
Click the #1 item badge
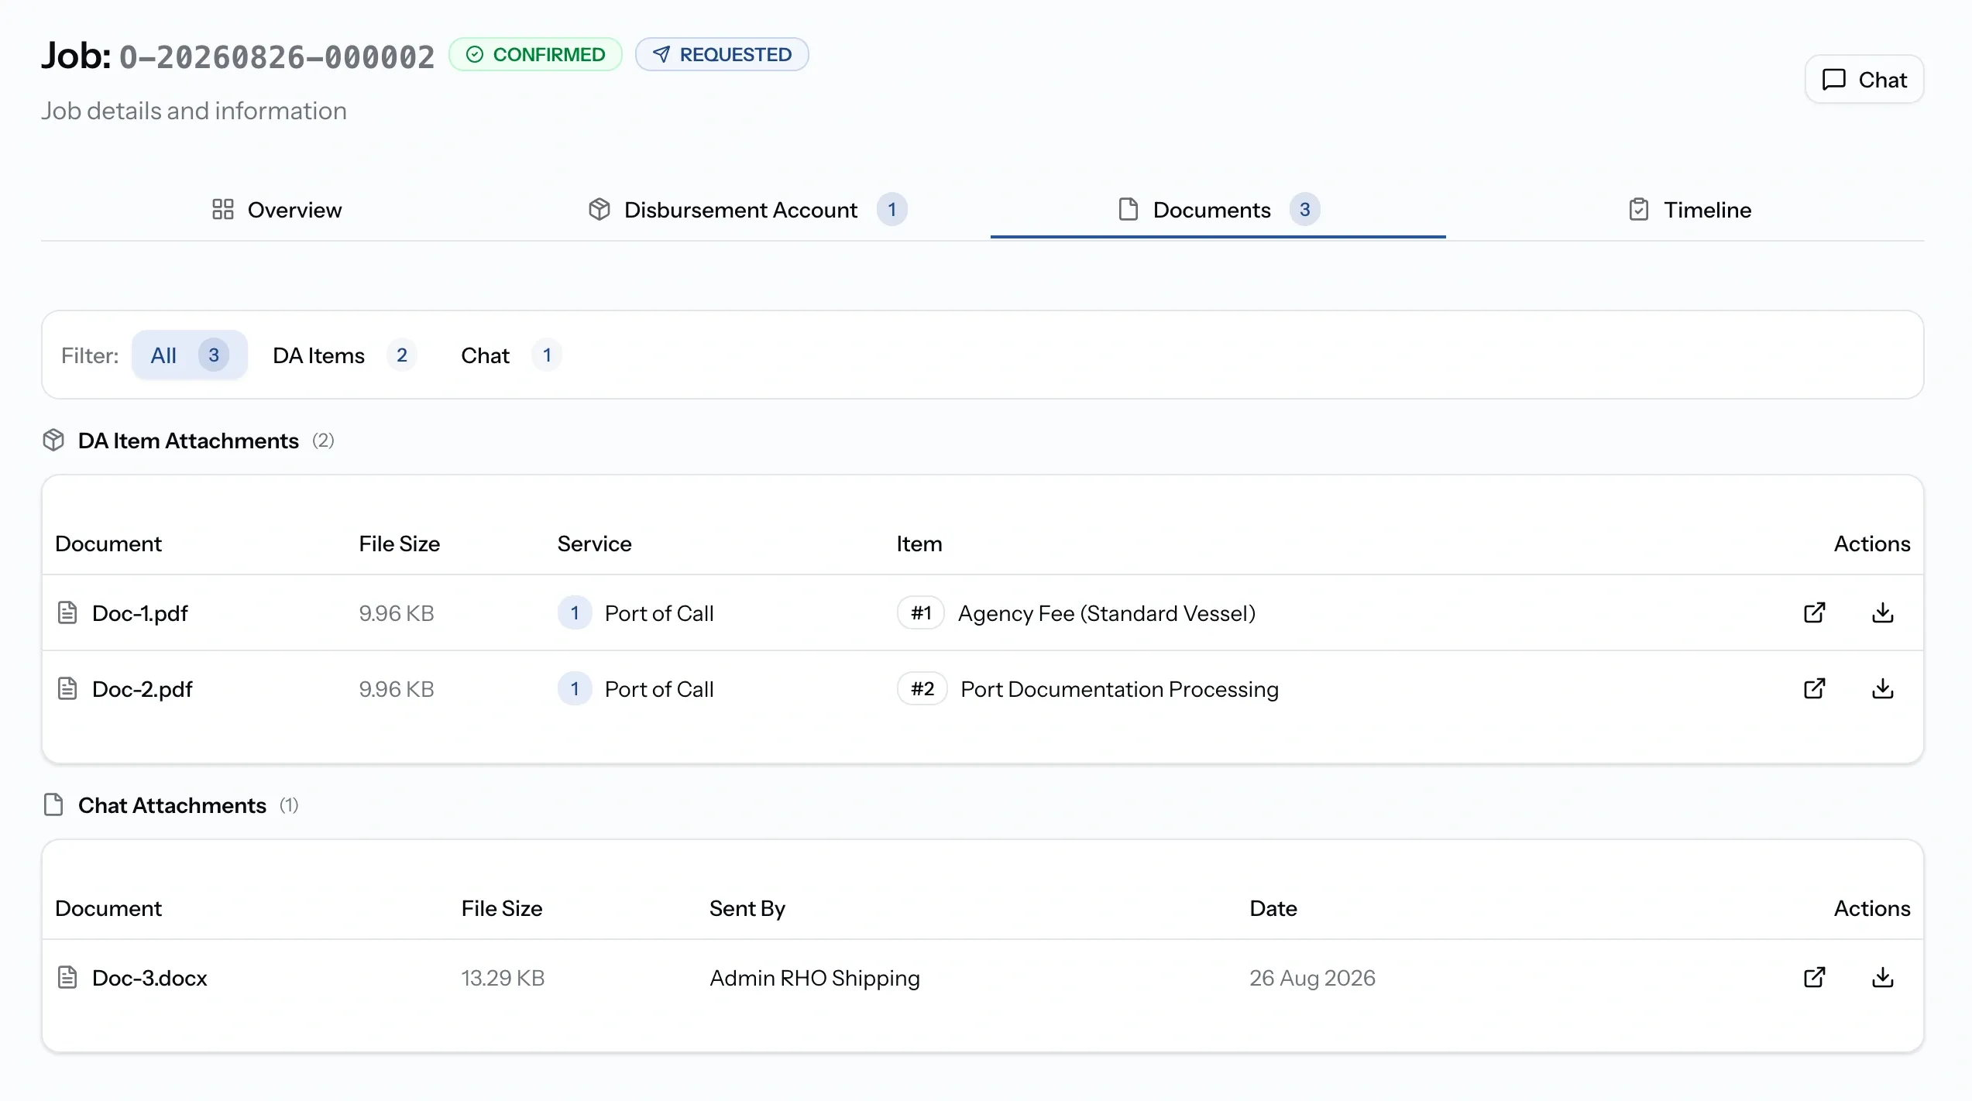coord(921,612)
